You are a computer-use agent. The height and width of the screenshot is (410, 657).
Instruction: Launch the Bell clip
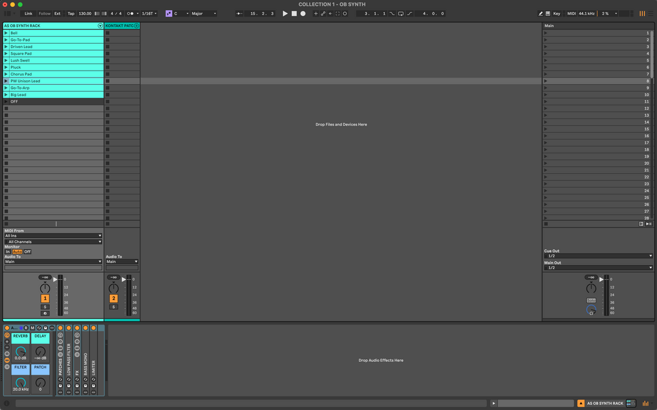pyautogui.click(x=6, y=33)
